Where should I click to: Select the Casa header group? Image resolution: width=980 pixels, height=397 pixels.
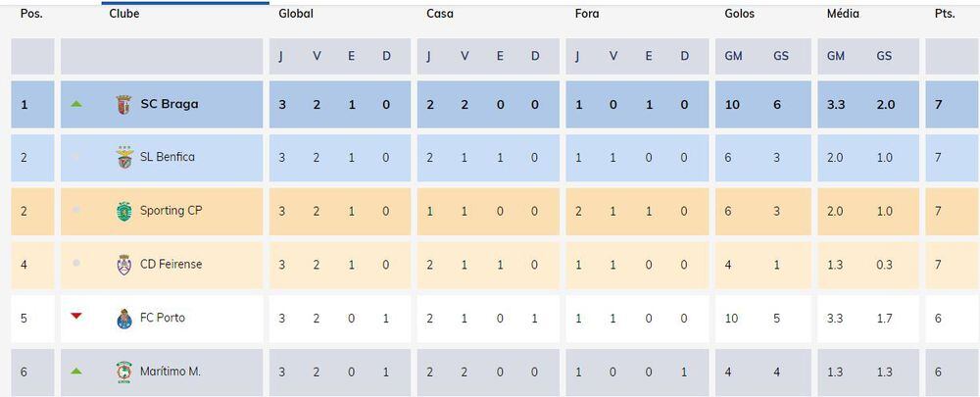(x=440, y=14)
